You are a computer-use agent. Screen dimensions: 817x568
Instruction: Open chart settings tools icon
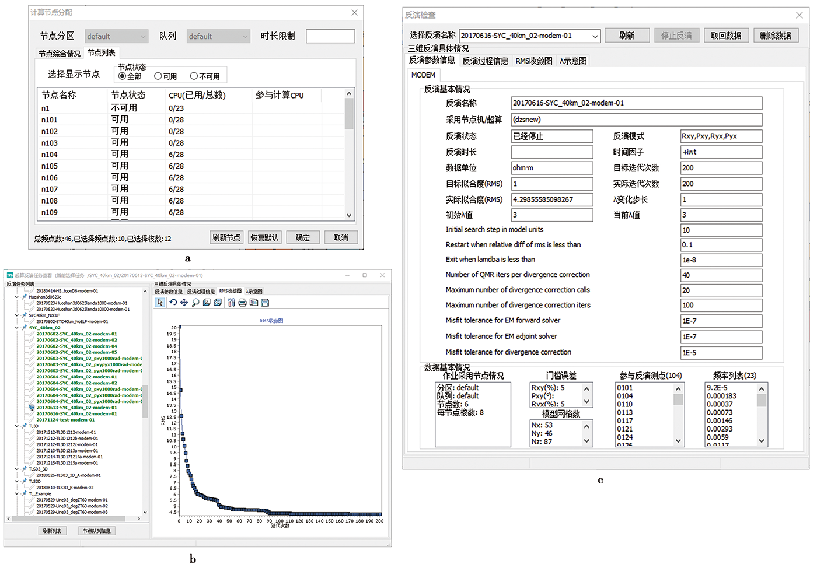(232, 302)
